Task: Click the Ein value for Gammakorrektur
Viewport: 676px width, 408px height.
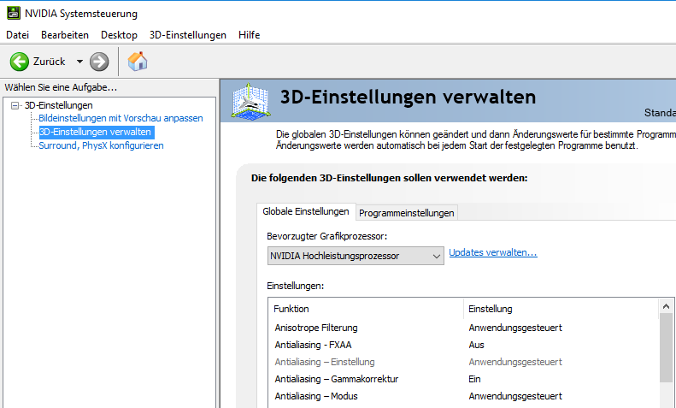Action: point(474,379)
